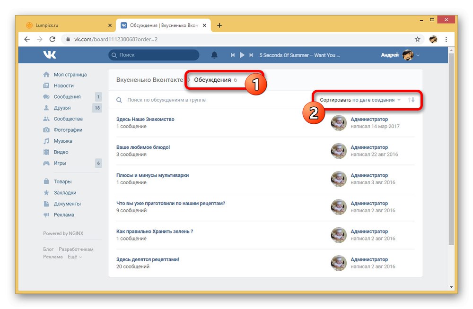
Task: Play the current track in header
Action: click(242, 55)
